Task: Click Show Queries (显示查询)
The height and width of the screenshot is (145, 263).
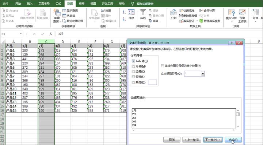Action: (70, 11)
